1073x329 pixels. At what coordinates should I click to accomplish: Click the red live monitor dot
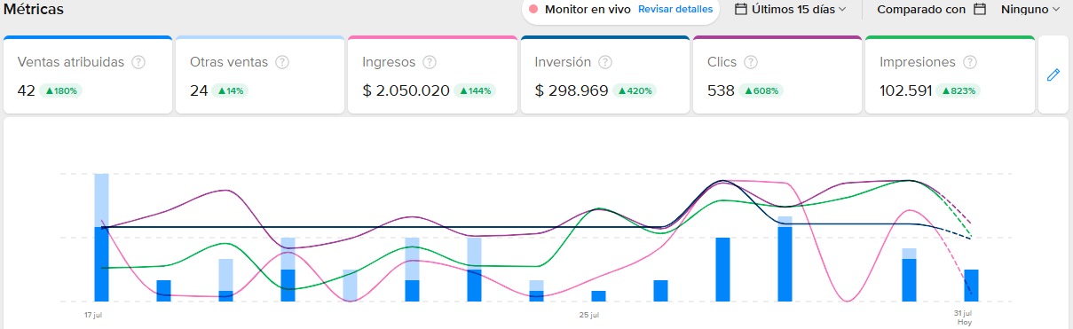[x=533, y=10]
